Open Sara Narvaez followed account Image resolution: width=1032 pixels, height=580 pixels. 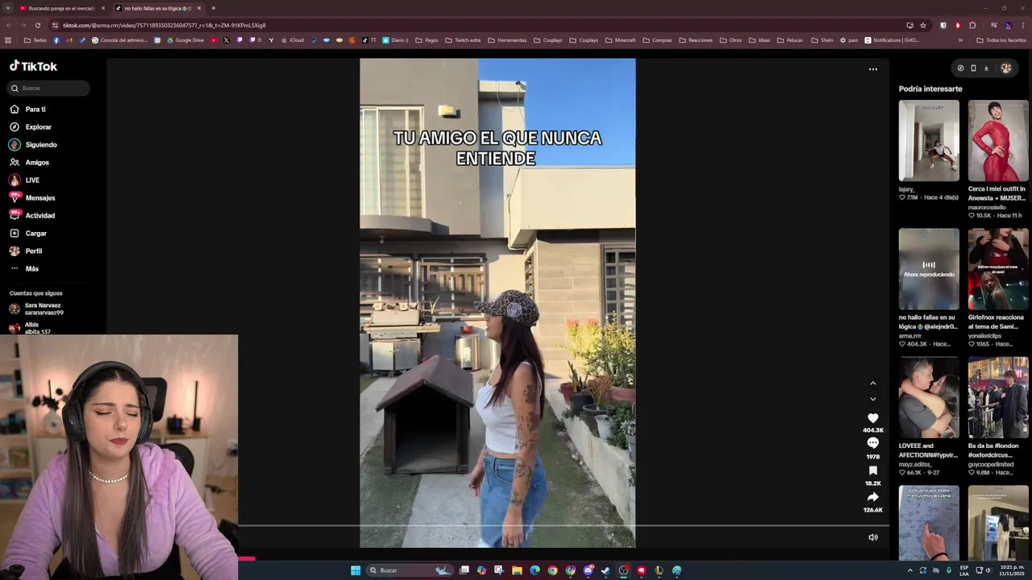pos(36,309)
